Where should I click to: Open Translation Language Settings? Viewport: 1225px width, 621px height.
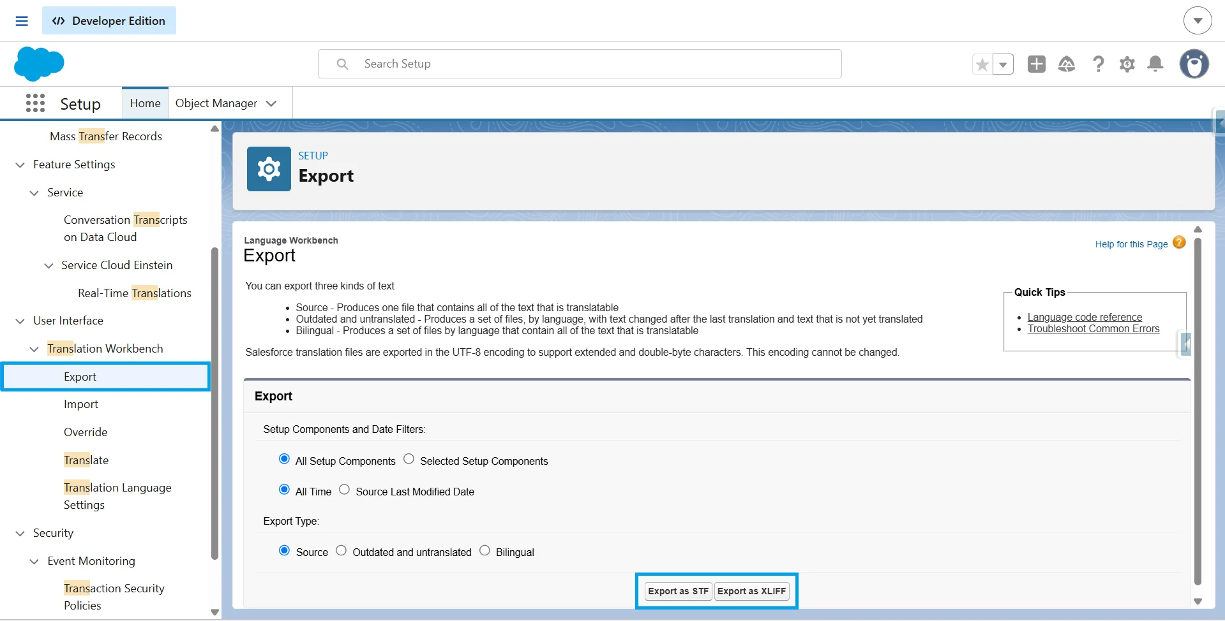117,496
